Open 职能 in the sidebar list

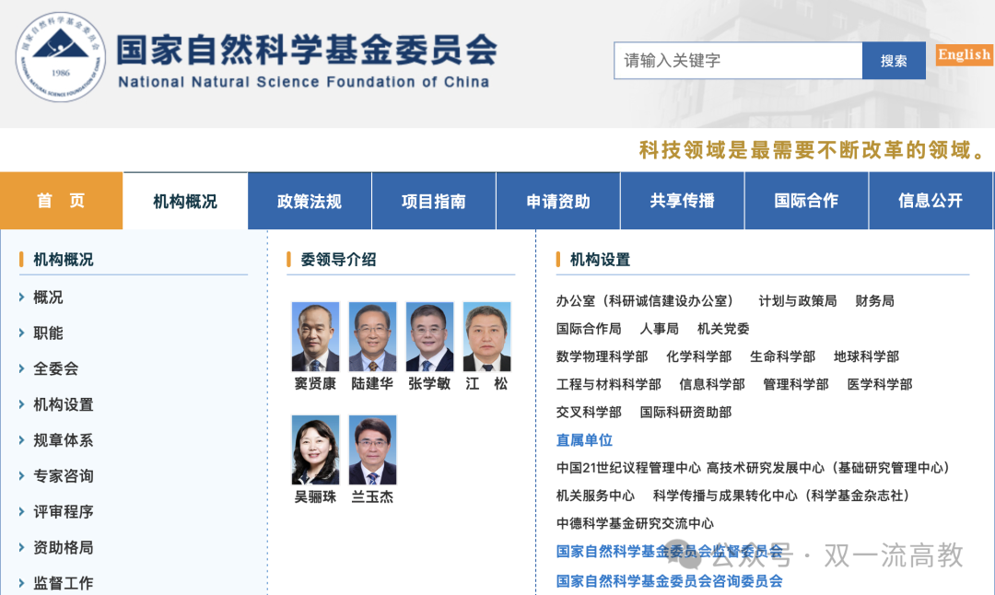[48, 333]
